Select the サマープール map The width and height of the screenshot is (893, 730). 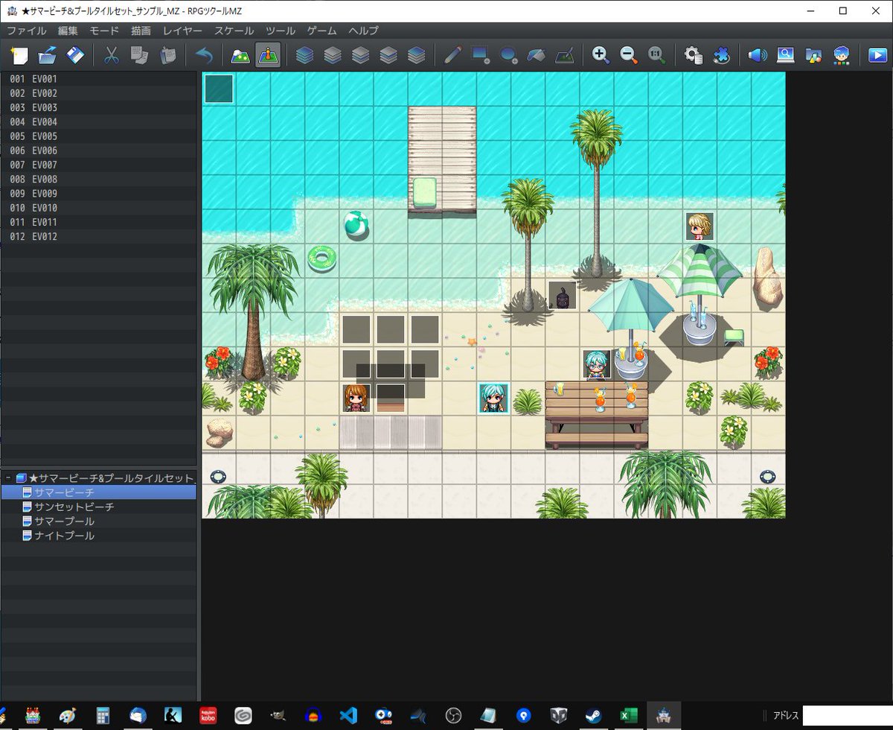[99, 521]
